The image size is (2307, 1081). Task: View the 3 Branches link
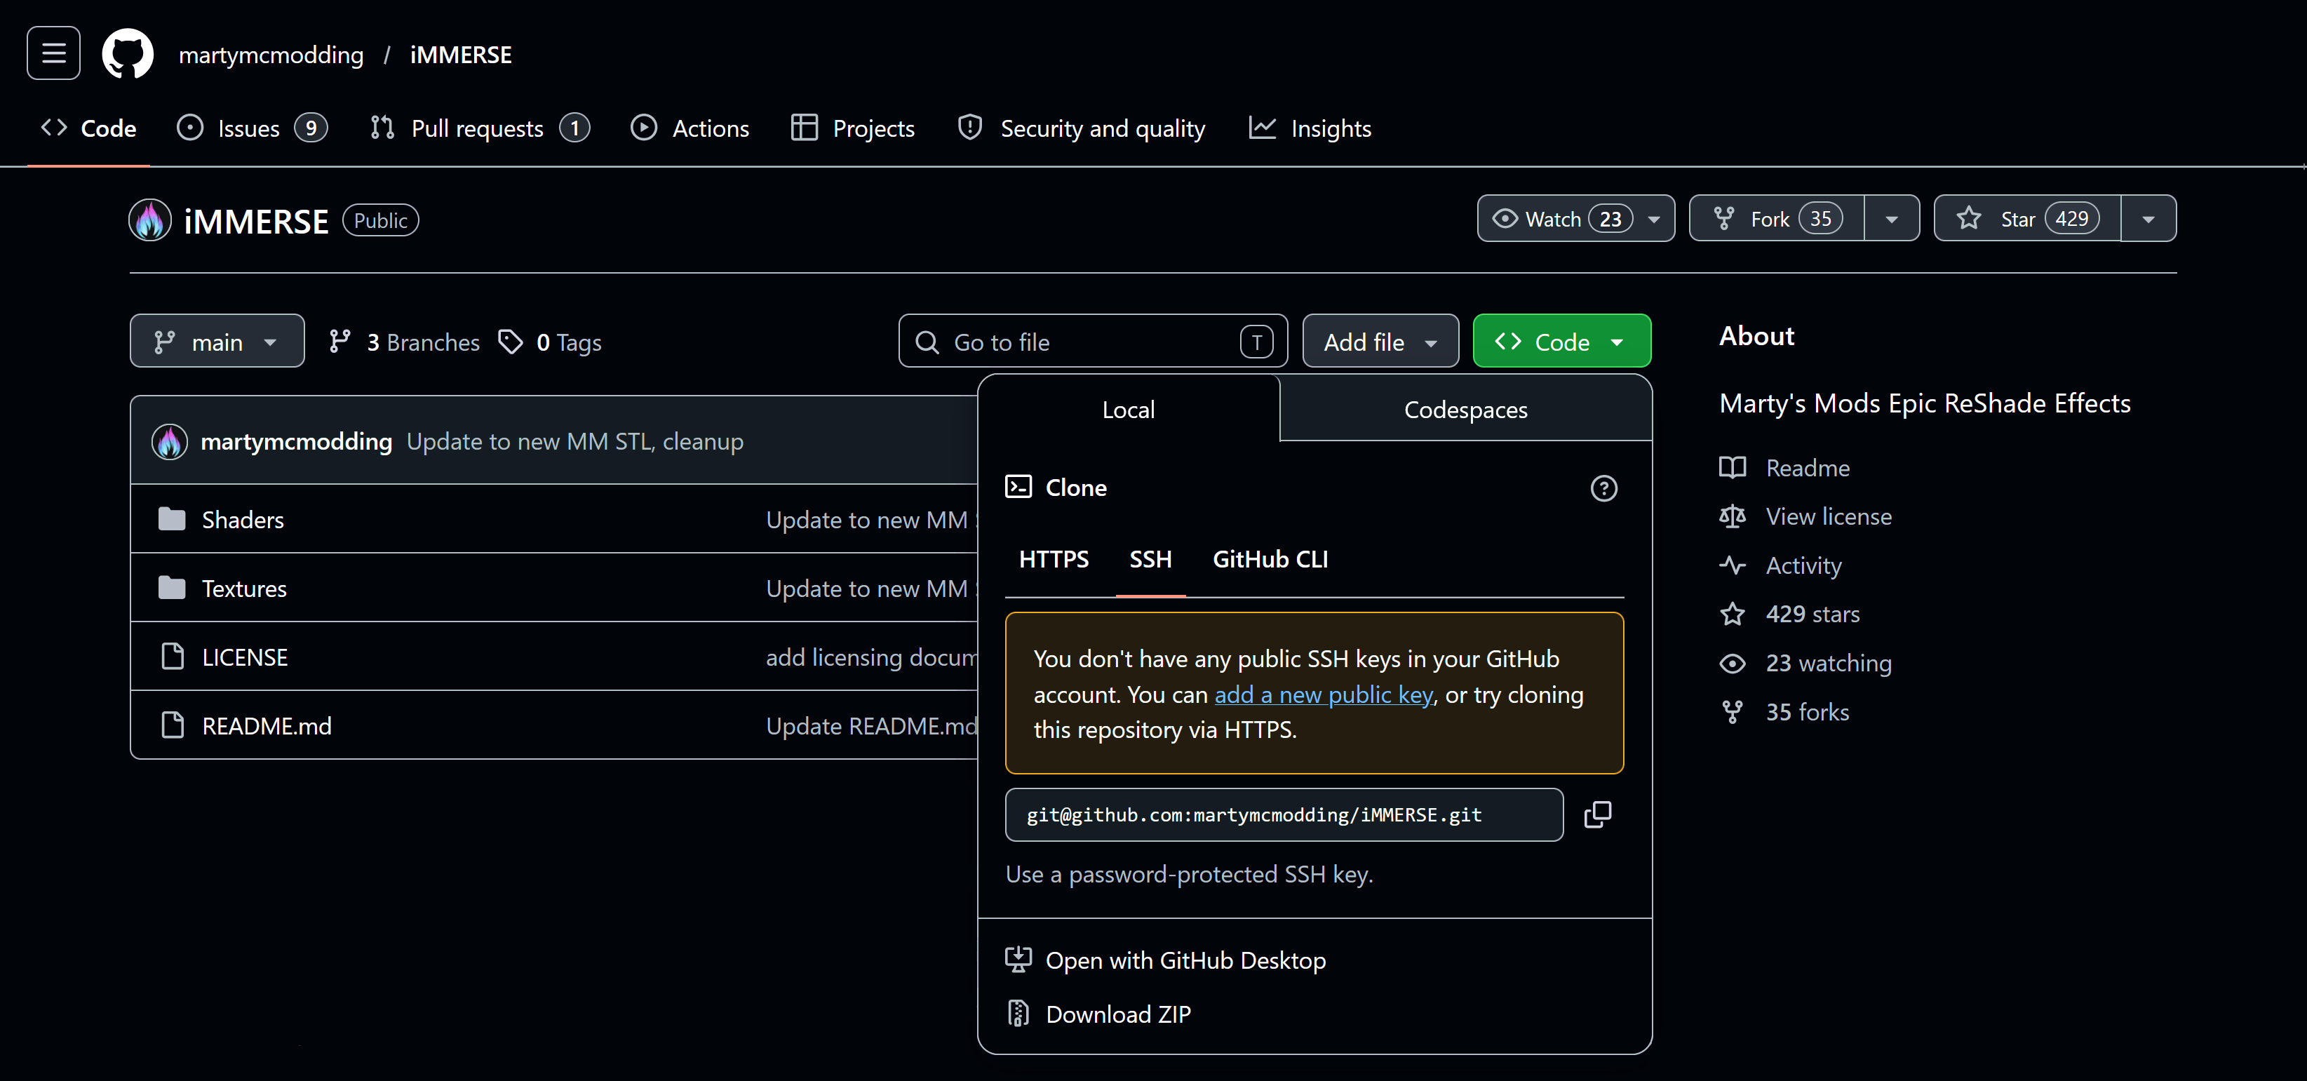tap(405, 342)
